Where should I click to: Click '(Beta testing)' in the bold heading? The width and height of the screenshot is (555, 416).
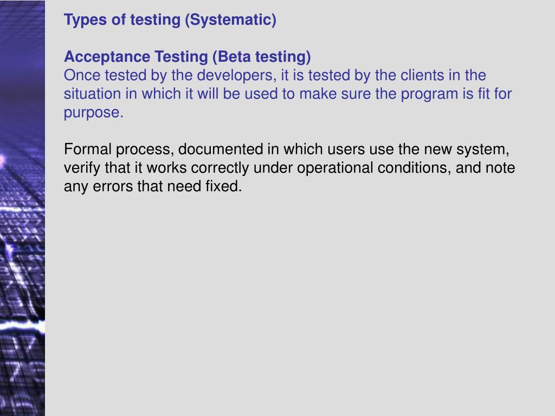(x=262, y=57)
